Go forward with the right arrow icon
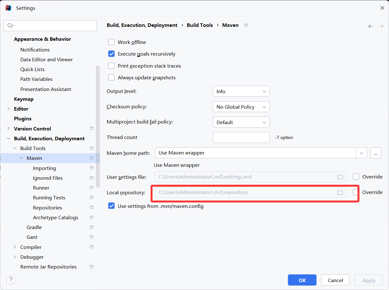 coord(381,26)
